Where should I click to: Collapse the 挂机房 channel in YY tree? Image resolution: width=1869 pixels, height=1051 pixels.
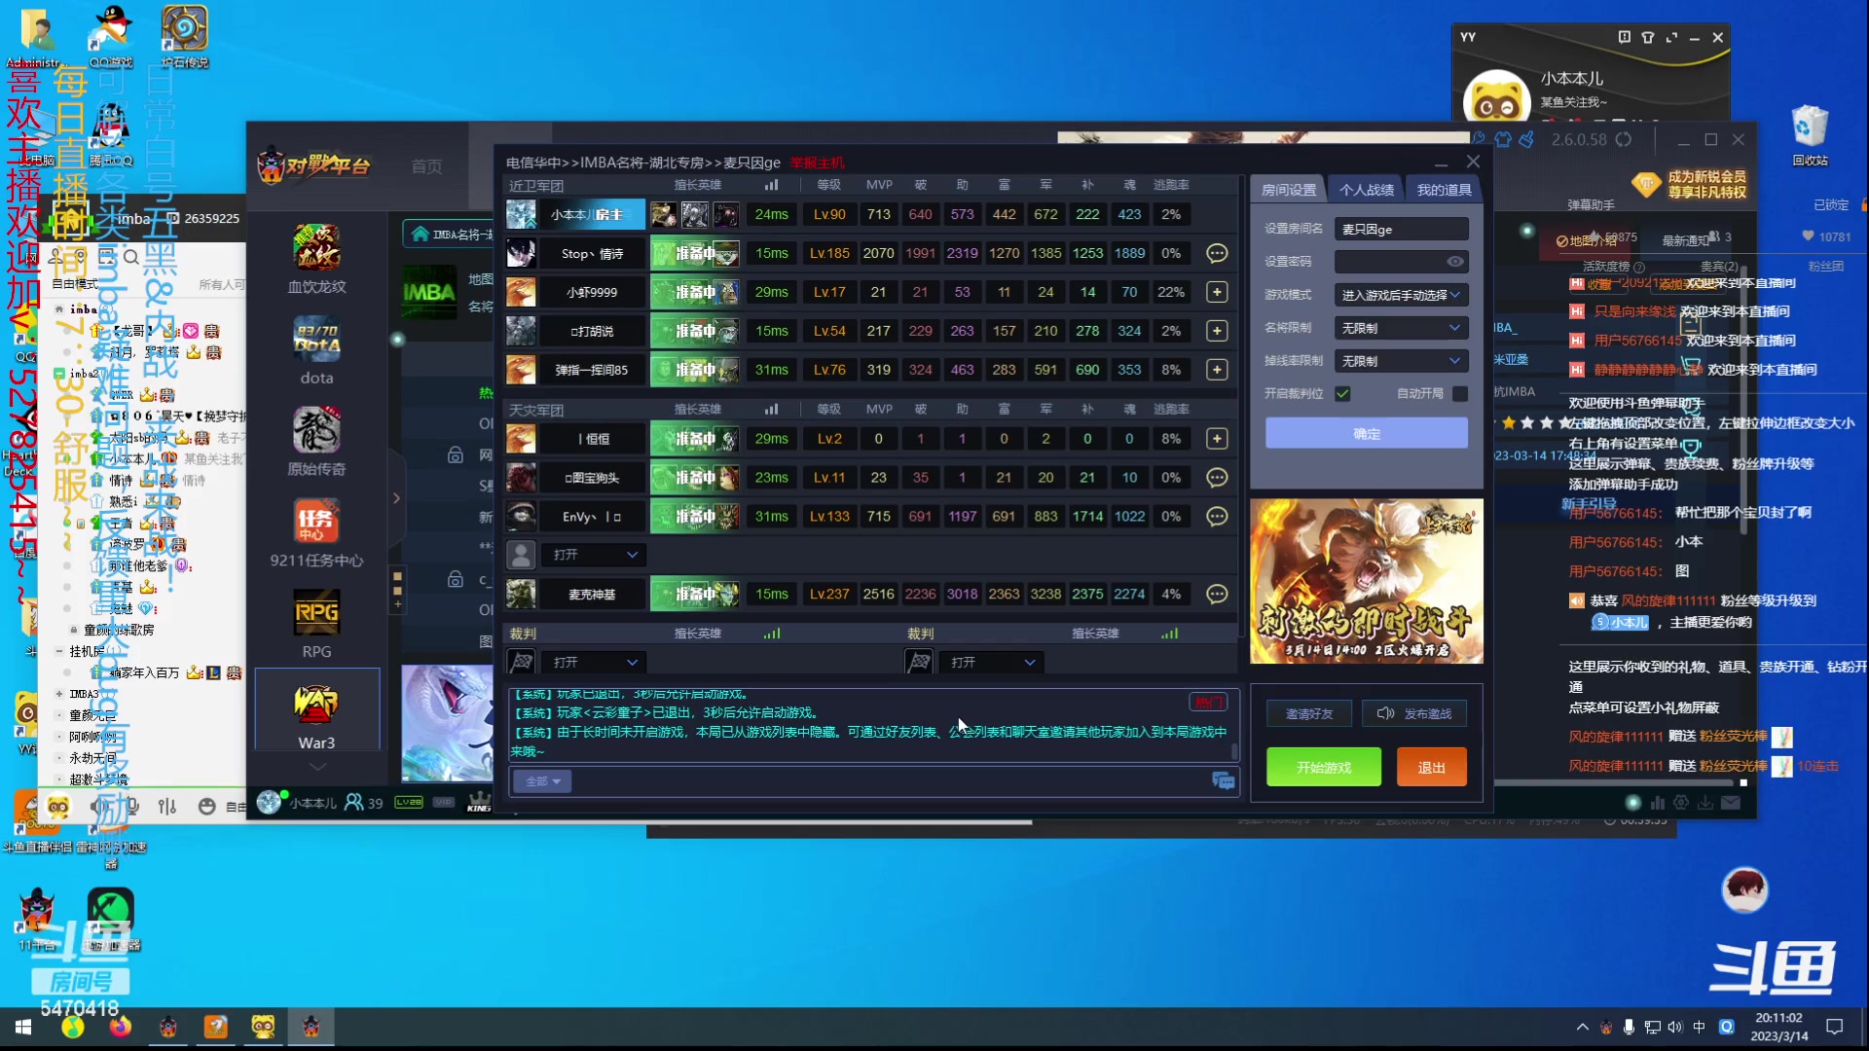click(x=59, y=651)
